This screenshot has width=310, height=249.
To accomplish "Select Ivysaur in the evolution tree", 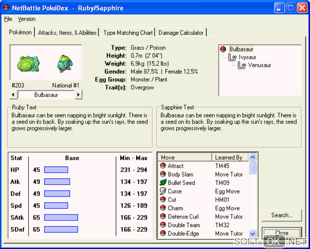I will pos(247,57).
